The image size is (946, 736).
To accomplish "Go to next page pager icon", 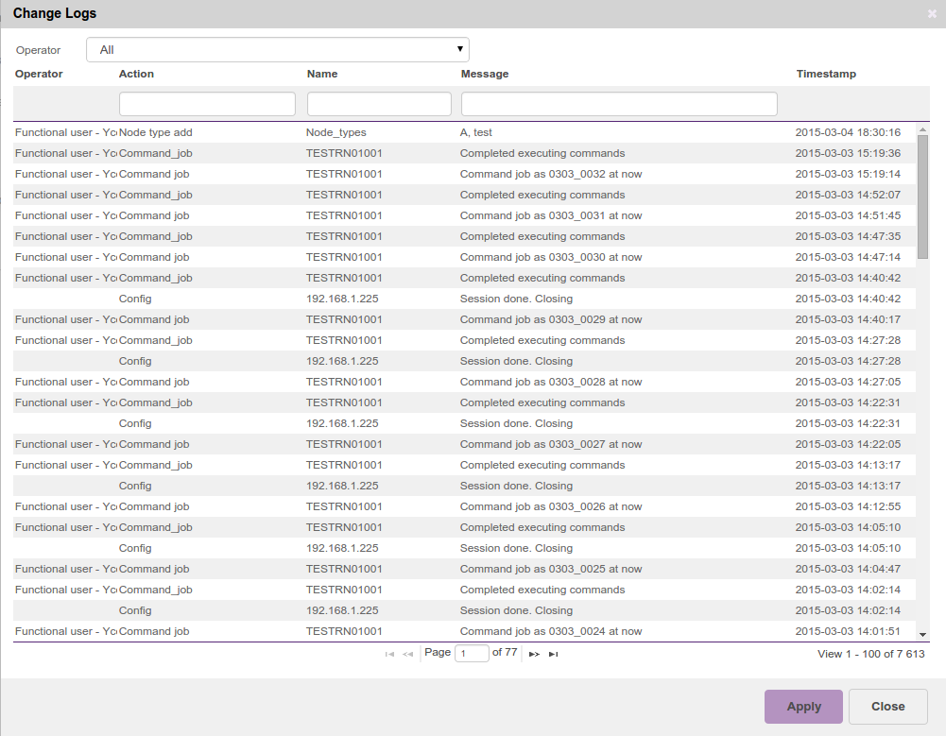I will click(x=534, y=654).
